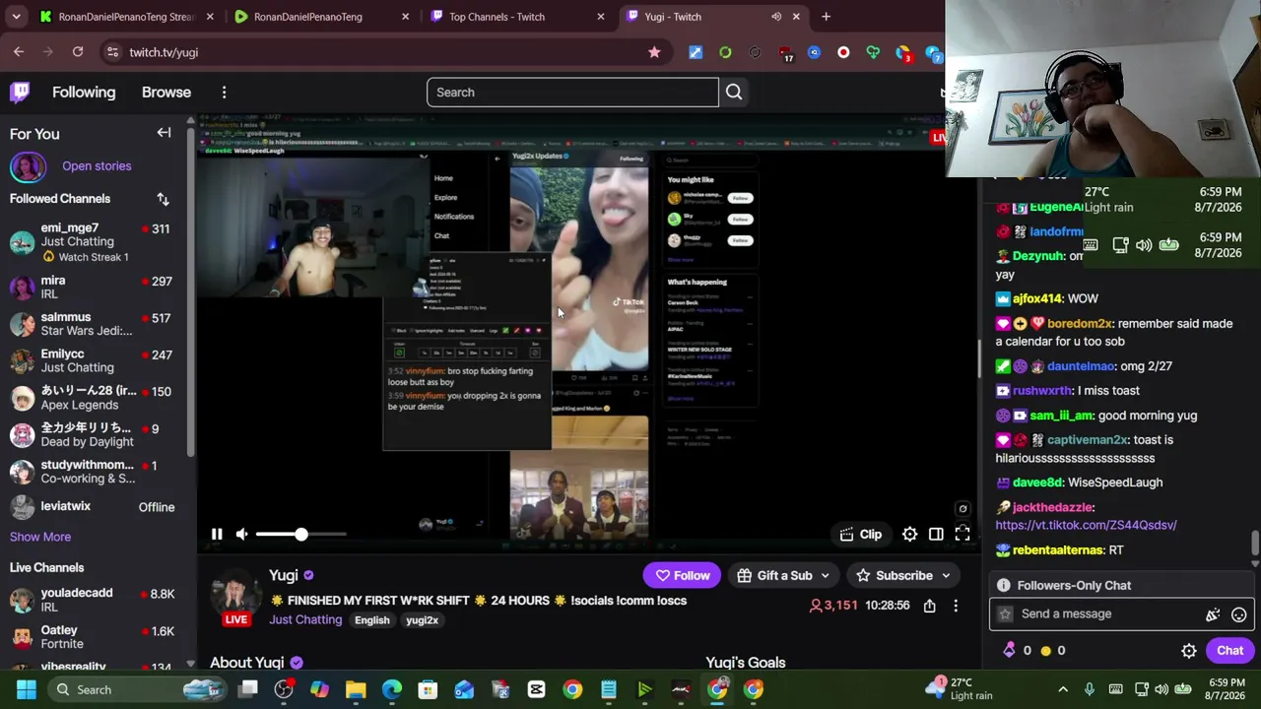Go back to previous page
The height and width of the screenshot is (709, 1261).
tap(19, 52)
